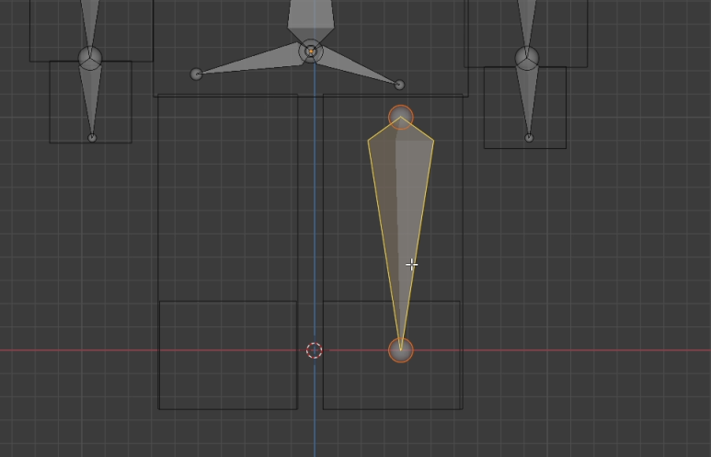Image resolution: width=711 pixels, height=457 pixels.
Task: Select the lower bone of far-left armature
Action: [91, 98]
